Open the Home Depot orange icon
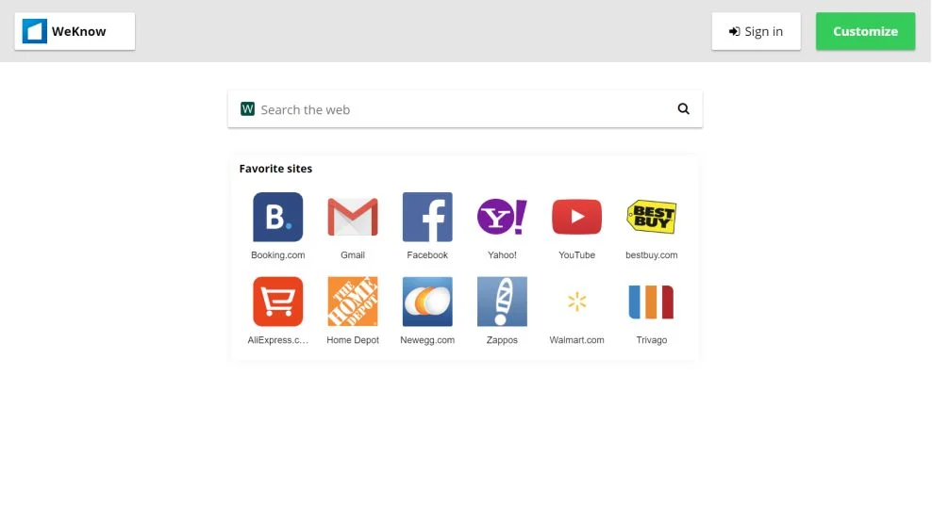 (353, 302)
